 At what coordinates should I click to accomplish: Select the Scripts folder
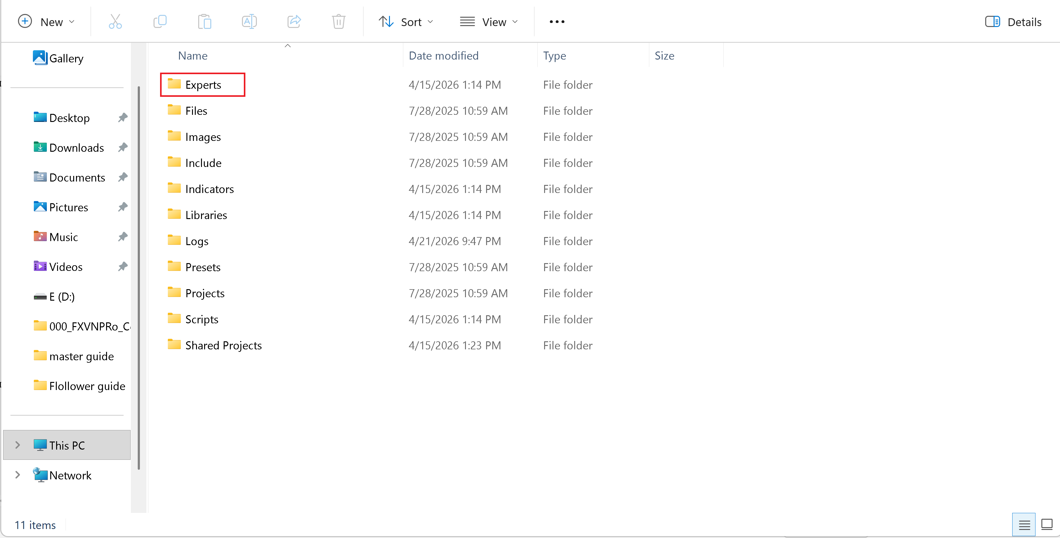193,319
